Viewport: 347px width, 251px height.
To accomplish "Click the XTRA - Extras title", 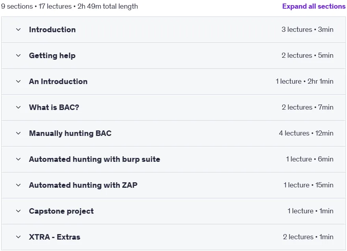I will 55,237.
